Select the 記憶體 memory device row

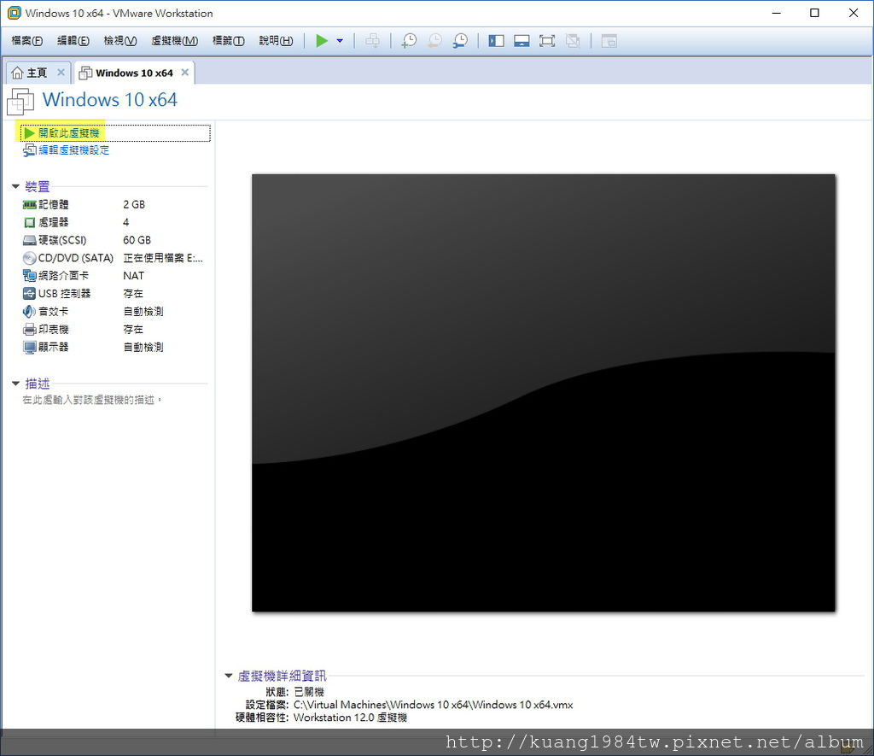[114, 205]
